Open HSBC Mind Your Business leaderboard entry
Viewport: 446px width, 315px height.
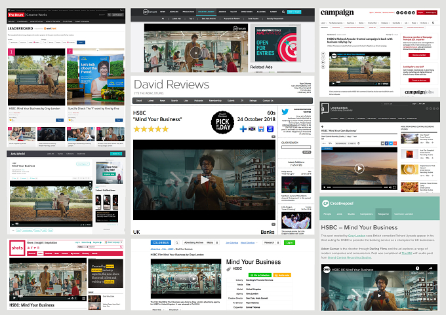point(34,109)
